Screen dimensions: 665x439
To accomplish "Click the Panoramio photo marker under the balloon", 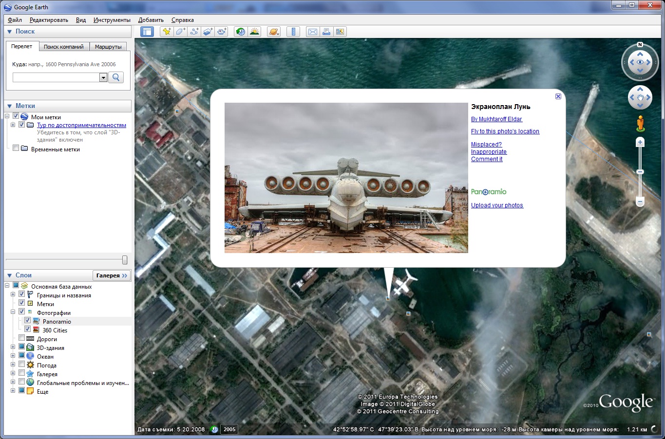I will click(388, 298).
